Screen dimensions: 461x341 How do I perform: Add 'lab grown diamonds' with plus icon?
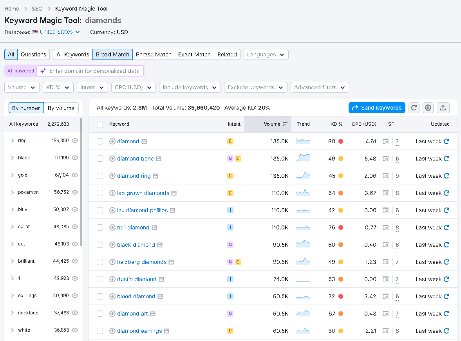coord(112,193)
